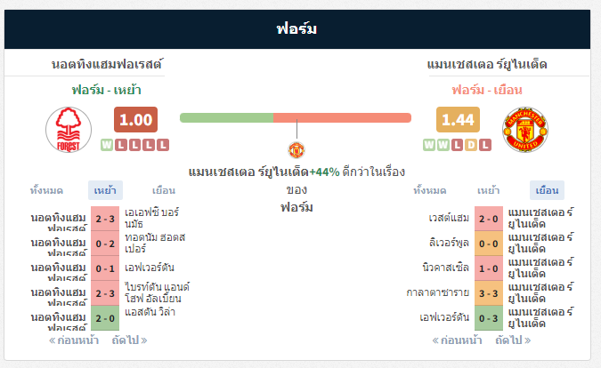Click the small Manchester United logo below the bar
Image resolution: width=601 pixels, height=368 pixels.
pyautogui.click(x=296, y=150)
